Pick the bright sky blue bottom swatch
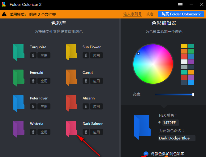 [191, 83]
